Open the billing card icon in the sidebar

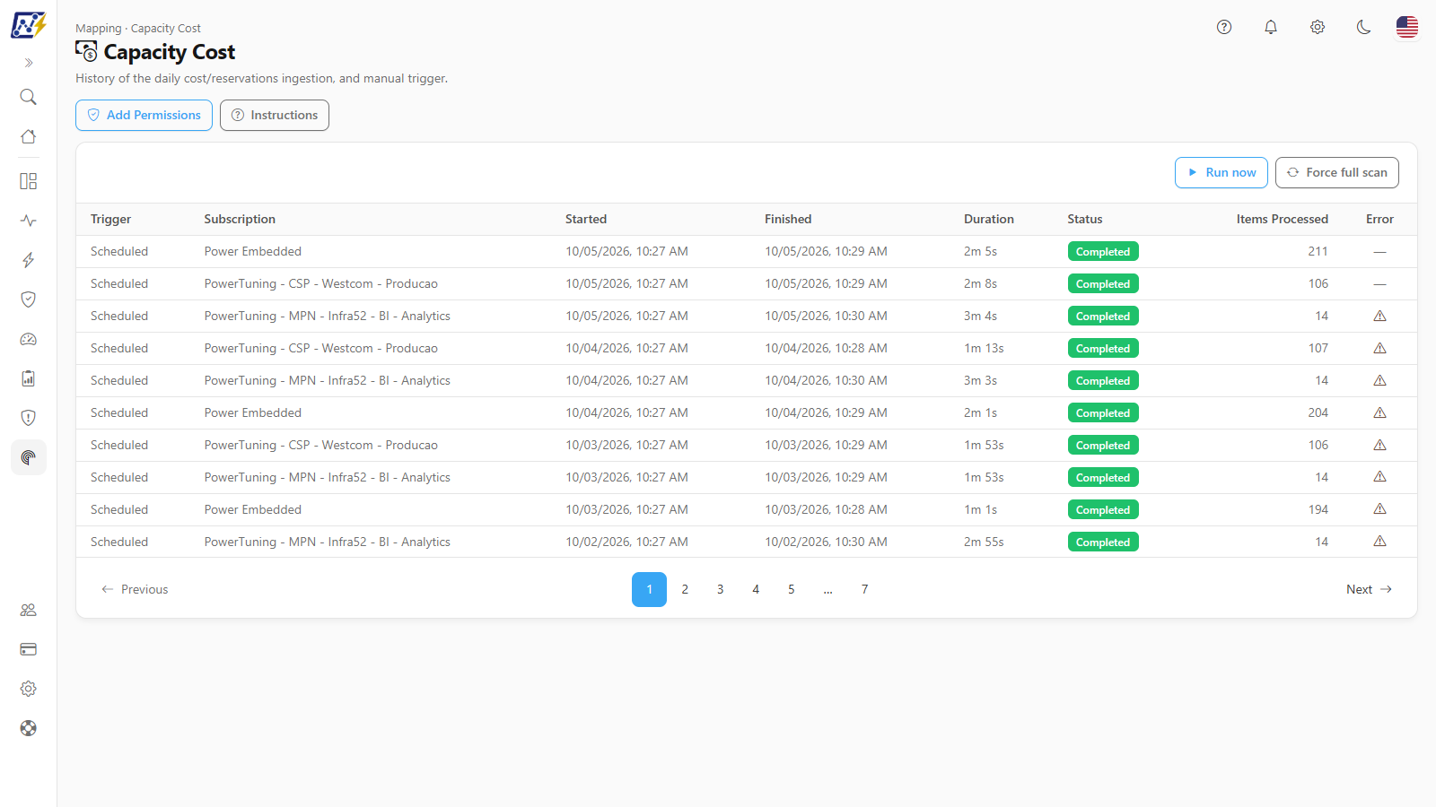[x=29, y=649]
